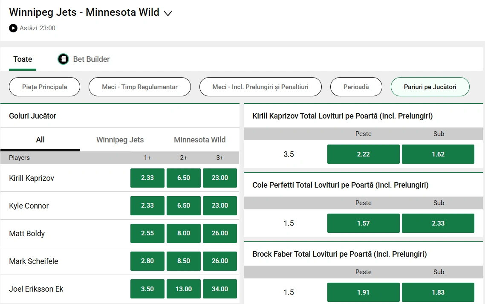Bet on Kyle Connor 2+ goals at 6.50
Screen dimensions: 485x304
coord(183,206)
